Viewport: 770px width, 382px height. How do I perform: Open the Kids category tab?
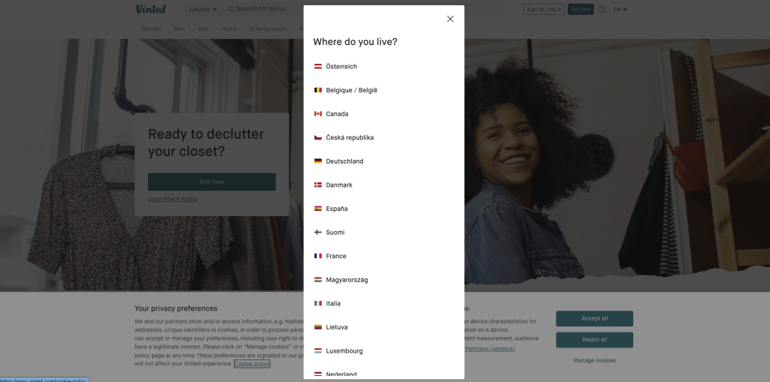203,29
